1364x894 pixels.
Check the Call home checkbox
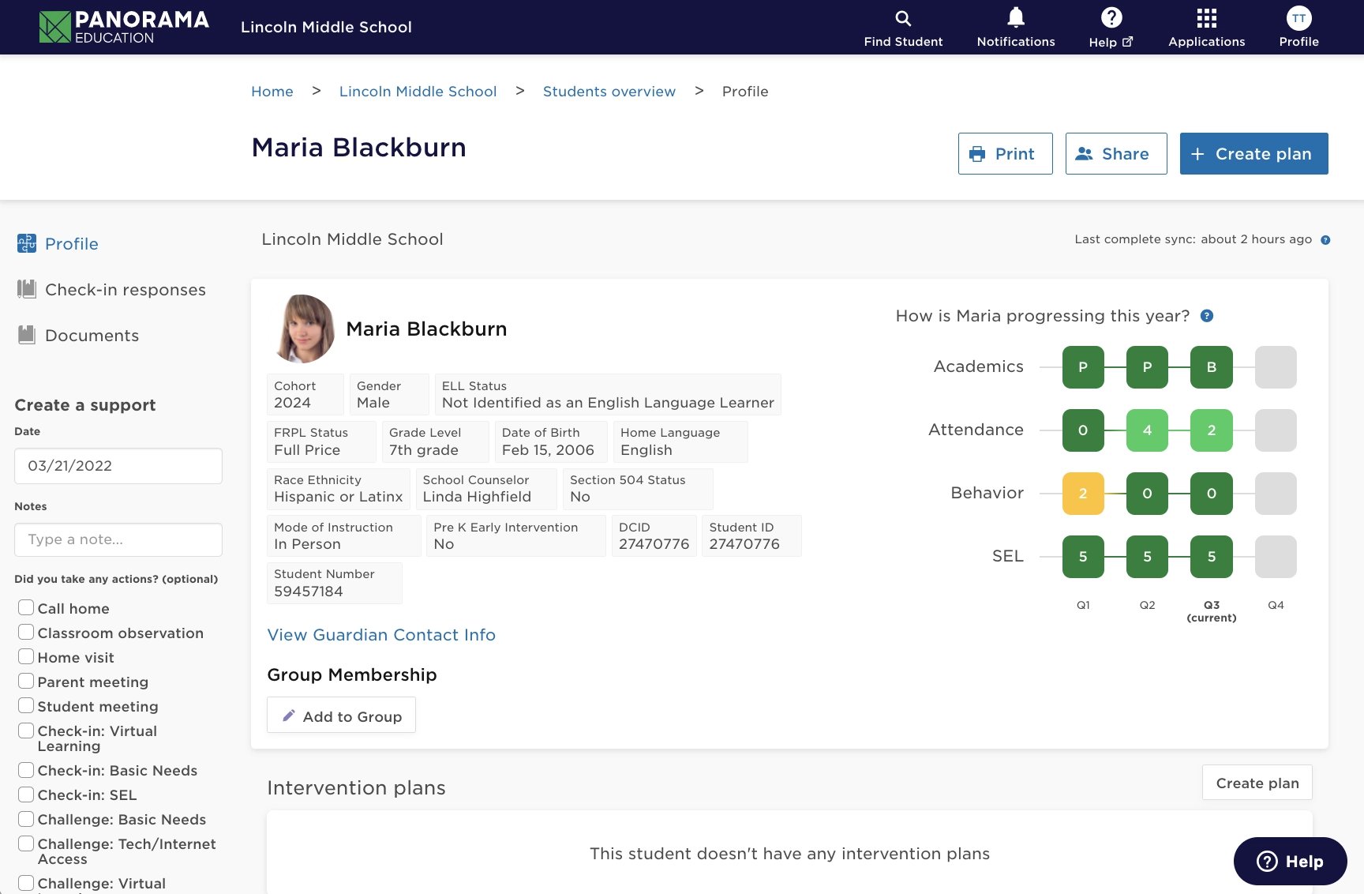point(26,607)
